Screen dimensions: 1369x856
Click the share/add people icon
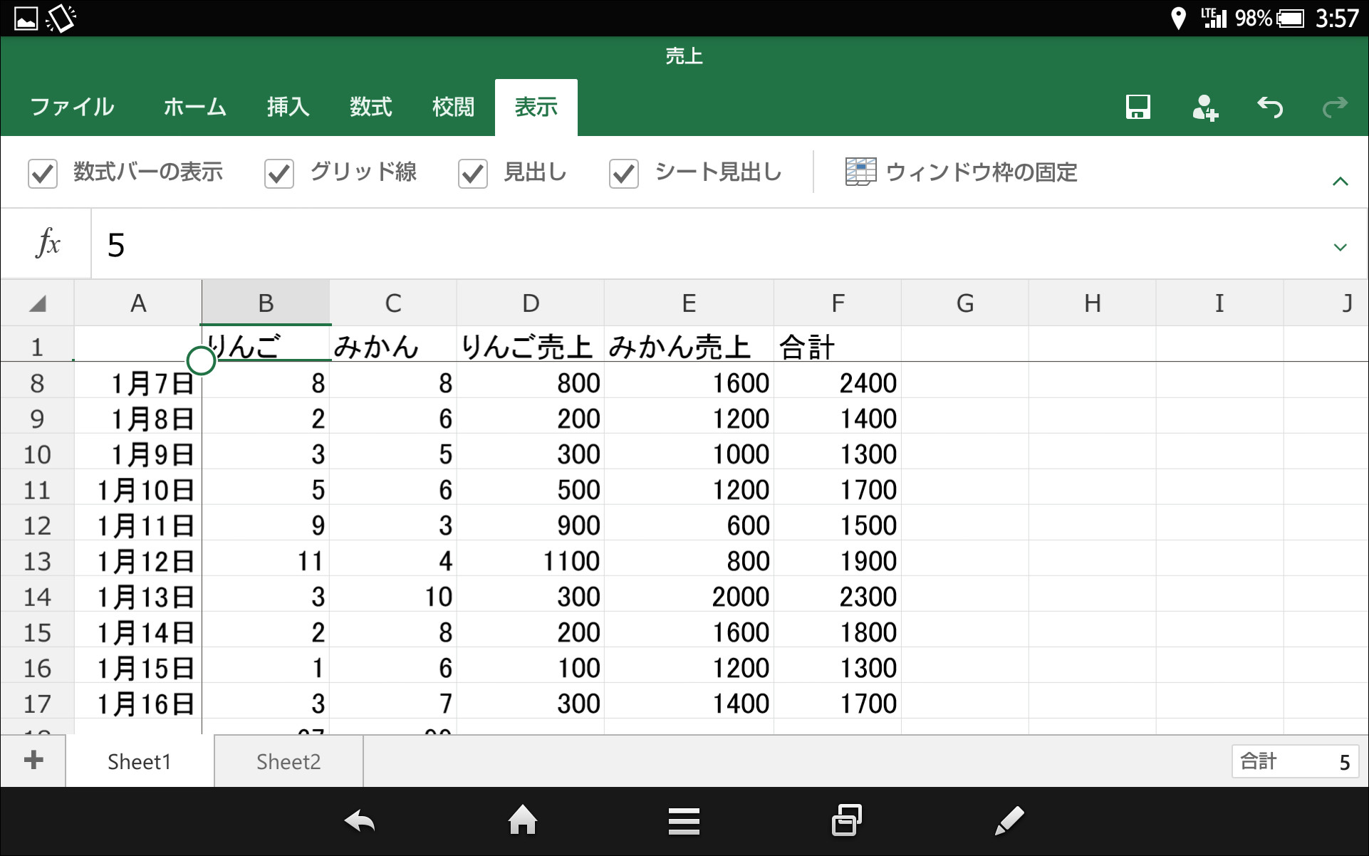coord(1205,107)
